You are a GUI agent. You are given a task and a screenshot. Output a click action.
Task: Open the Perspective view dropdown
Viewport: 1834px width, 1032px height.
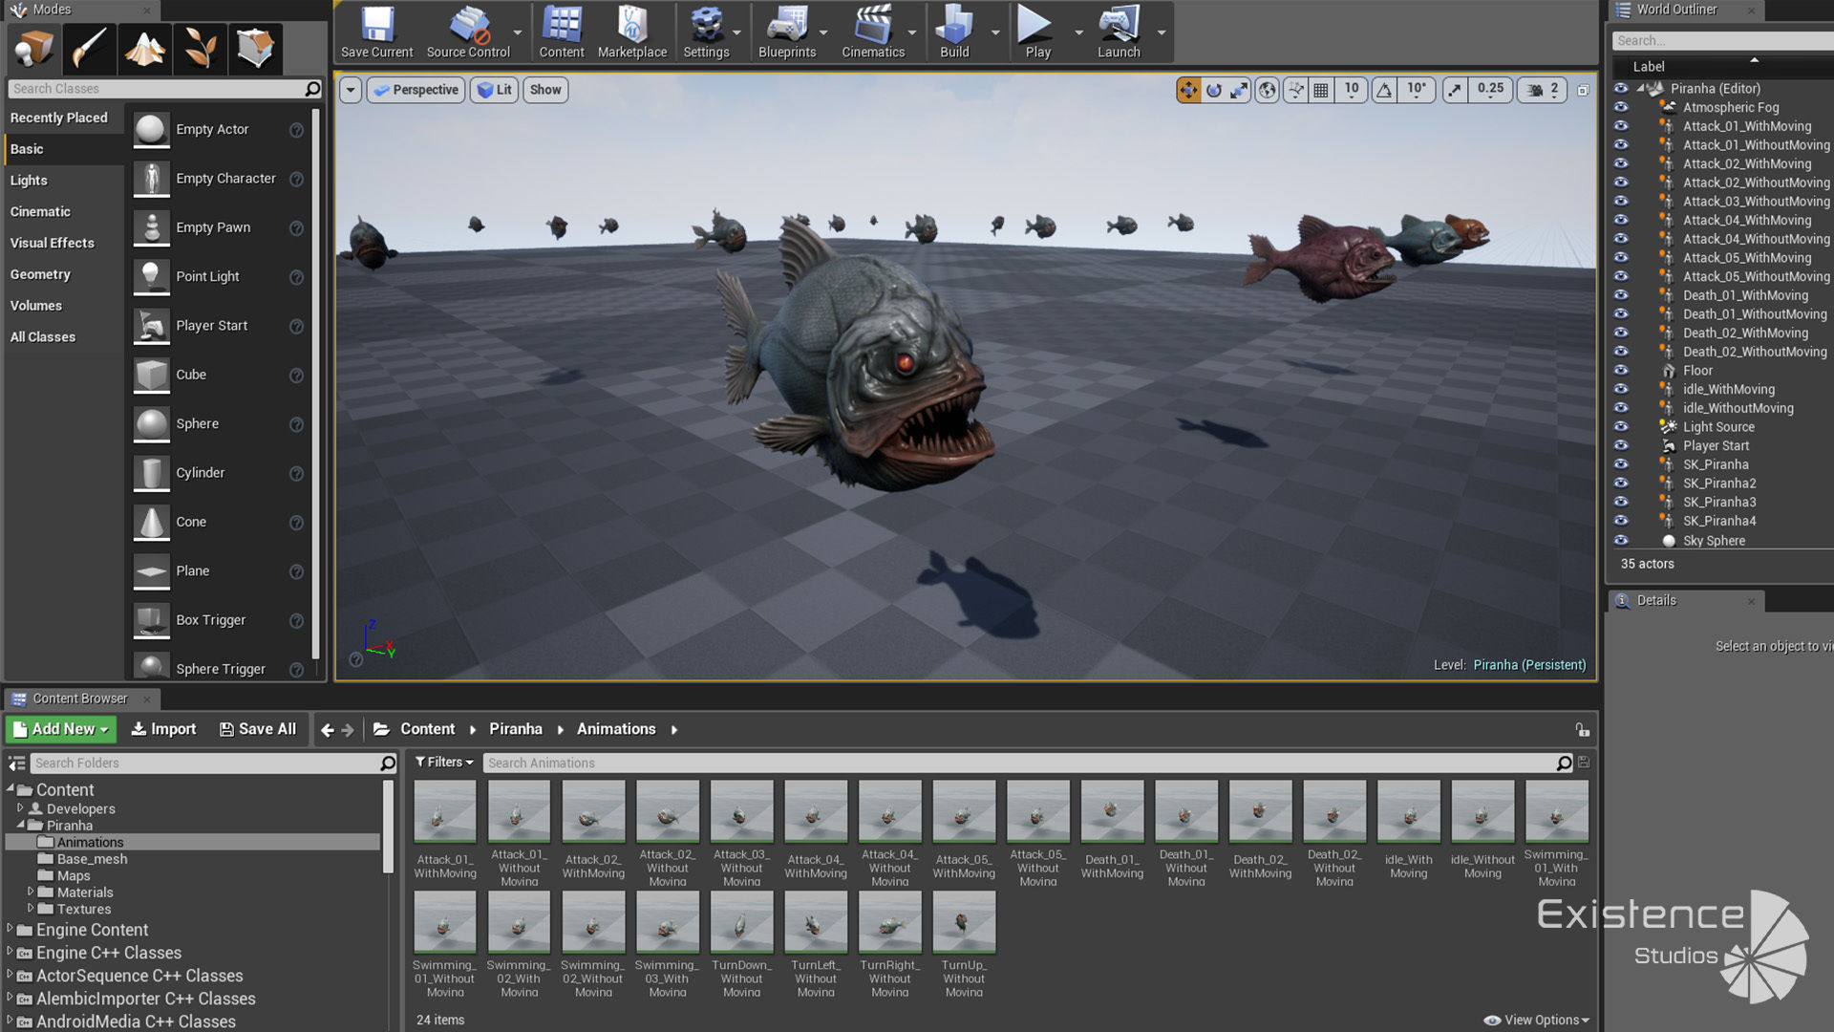[x=416, y=90]
